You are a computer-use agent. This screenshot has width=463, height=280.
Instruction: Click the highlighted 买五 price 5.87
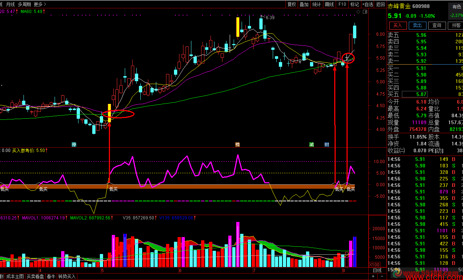415,94
